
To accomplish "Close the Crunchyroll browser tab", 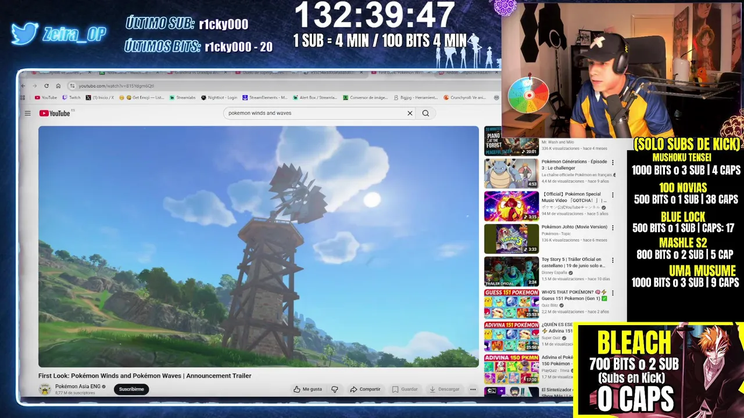I will pos(89,73).
